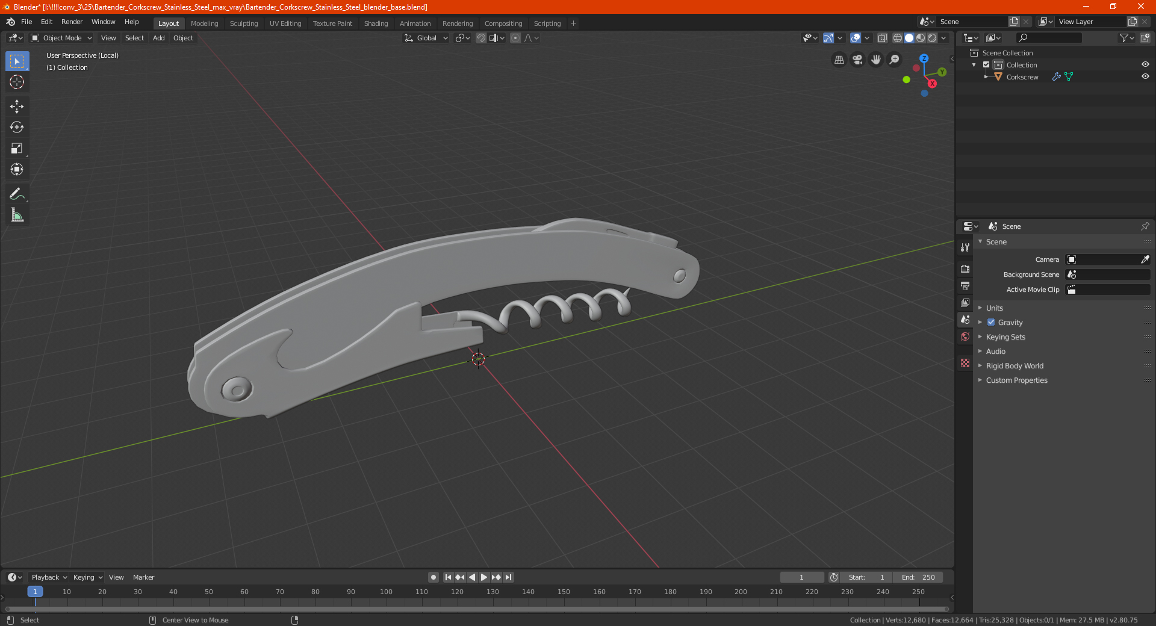Screen dimensions: 1156x626
Task: Select the Scale tool
Action: coord(17,149)
